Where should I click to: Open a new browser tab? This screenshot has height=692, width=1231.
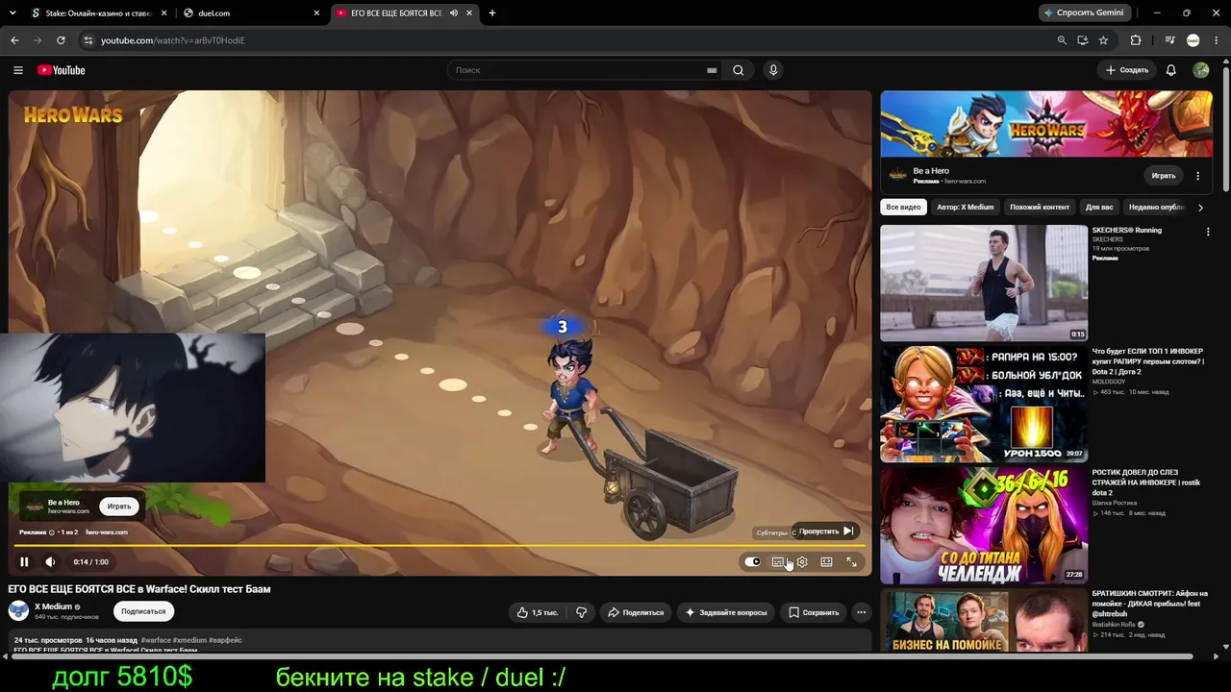pyautogui.click(x=492, y=13)
